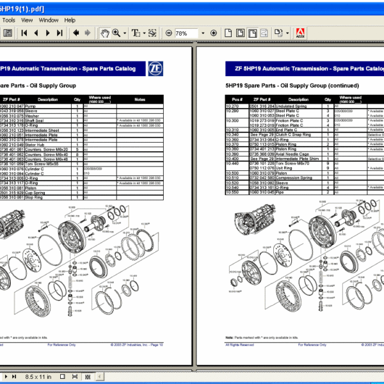This screenshot has width=384, height=384.
Task: Set view to Actual Size
Action: coord(228,33)
